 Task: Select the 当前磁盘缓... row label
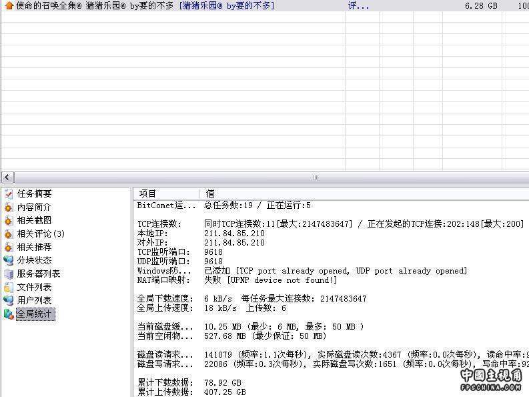(x=165, y=327)
